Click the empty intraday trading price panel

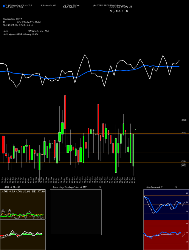[x=76, y=212]
